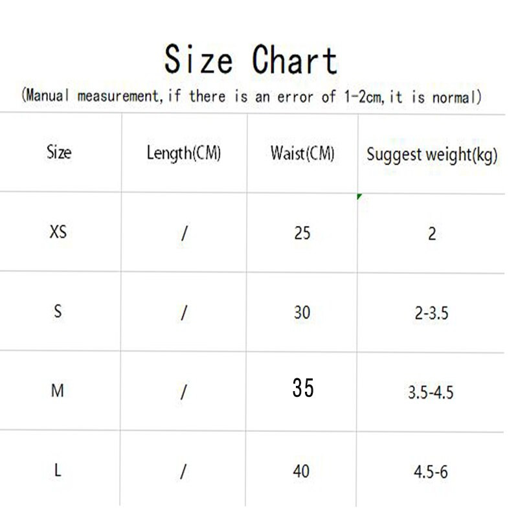The height and width of the screenshot is (518, 518).
Task: Click the 3.5-4.5 weight range cell
Action: pos(431,392)
